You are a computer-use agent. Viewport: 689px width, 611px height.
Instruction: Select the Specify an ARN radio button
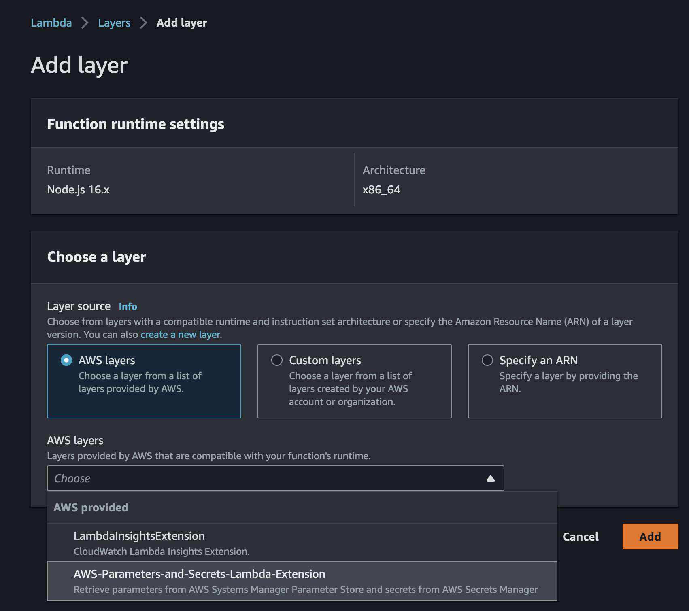pyautogui.click(x=487, y=360)
